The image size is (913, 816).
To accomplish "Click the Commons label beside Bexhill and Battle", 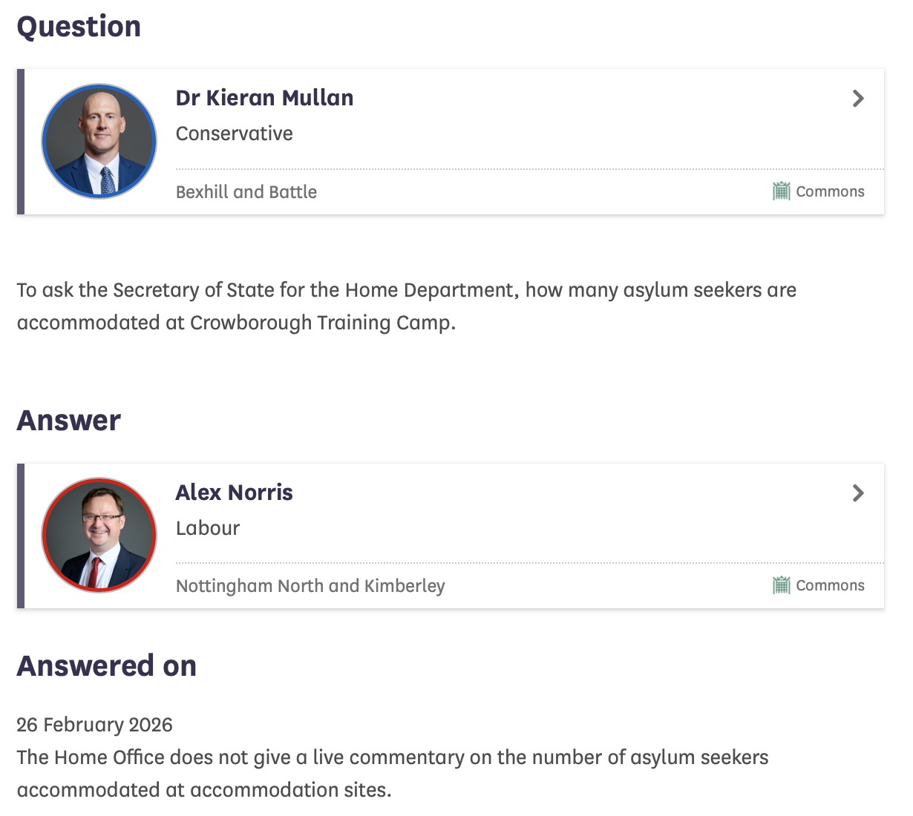I will pyautogui.click(x=830, y=191).
